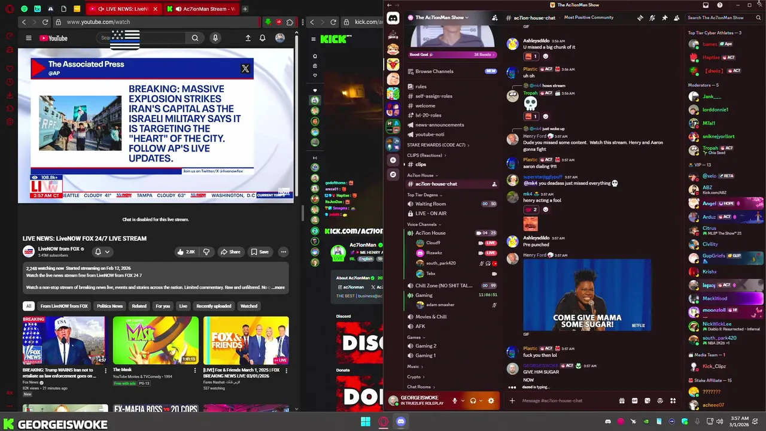Open YouTube notifications bell
This screenshot has width=766, height=431.
[262, 38]
